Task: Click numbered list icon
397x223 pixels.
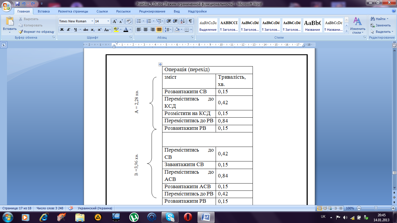Action: [x=149, y=21]
